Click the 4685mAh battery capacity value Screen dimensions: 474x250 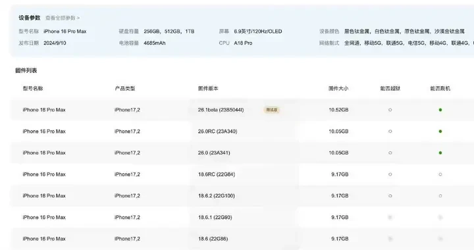point(155,43)
